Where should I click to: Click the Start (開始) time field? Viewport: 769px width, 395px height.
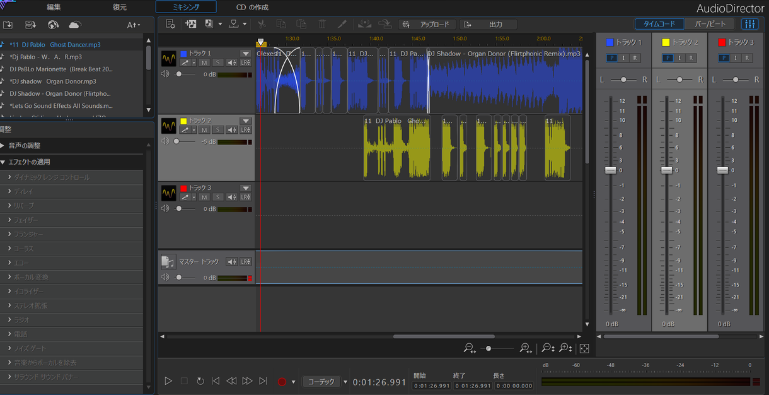click(432, 386)
